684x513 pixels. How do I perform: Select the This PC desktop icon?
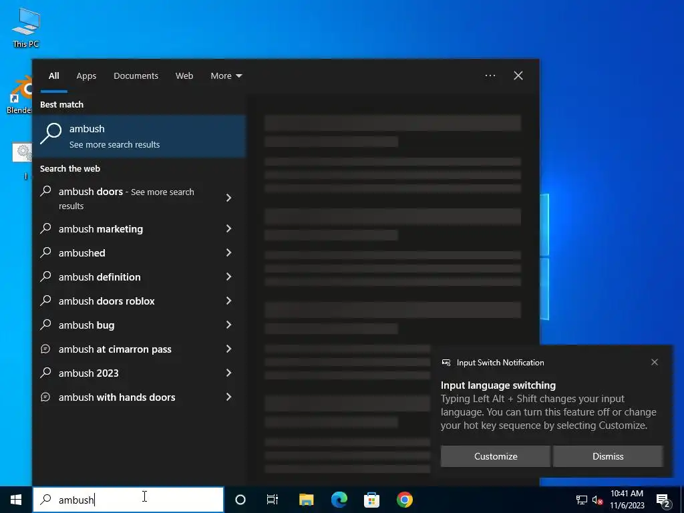click(x=26, y=28)
